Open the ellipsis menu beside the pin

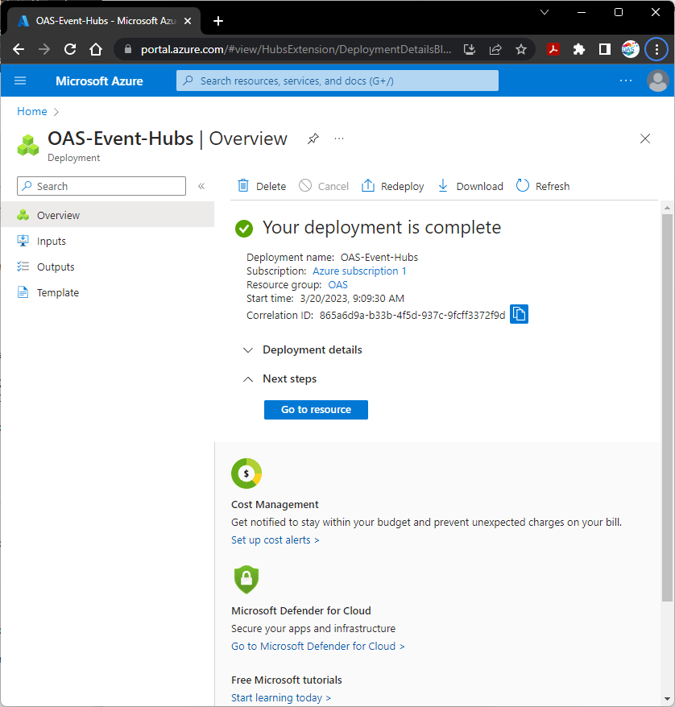338,139
